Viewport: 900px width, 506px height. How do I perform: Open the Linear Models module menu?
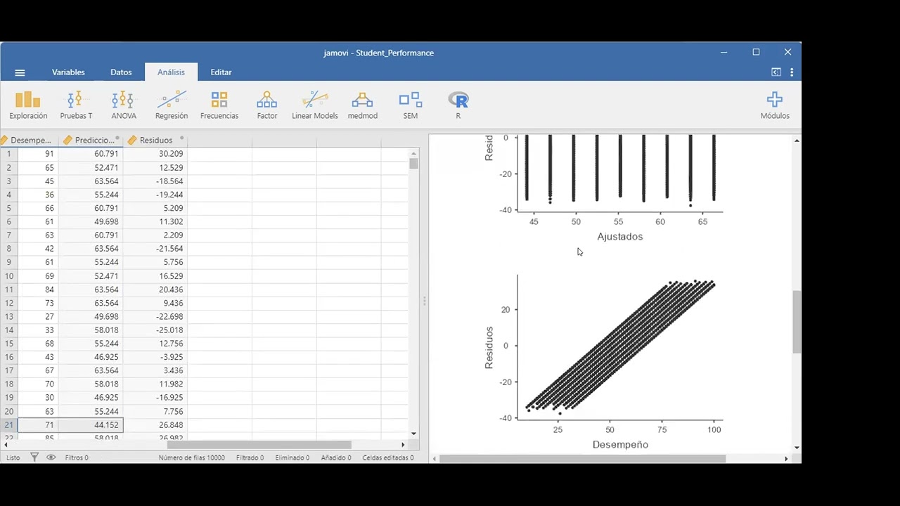315,105
